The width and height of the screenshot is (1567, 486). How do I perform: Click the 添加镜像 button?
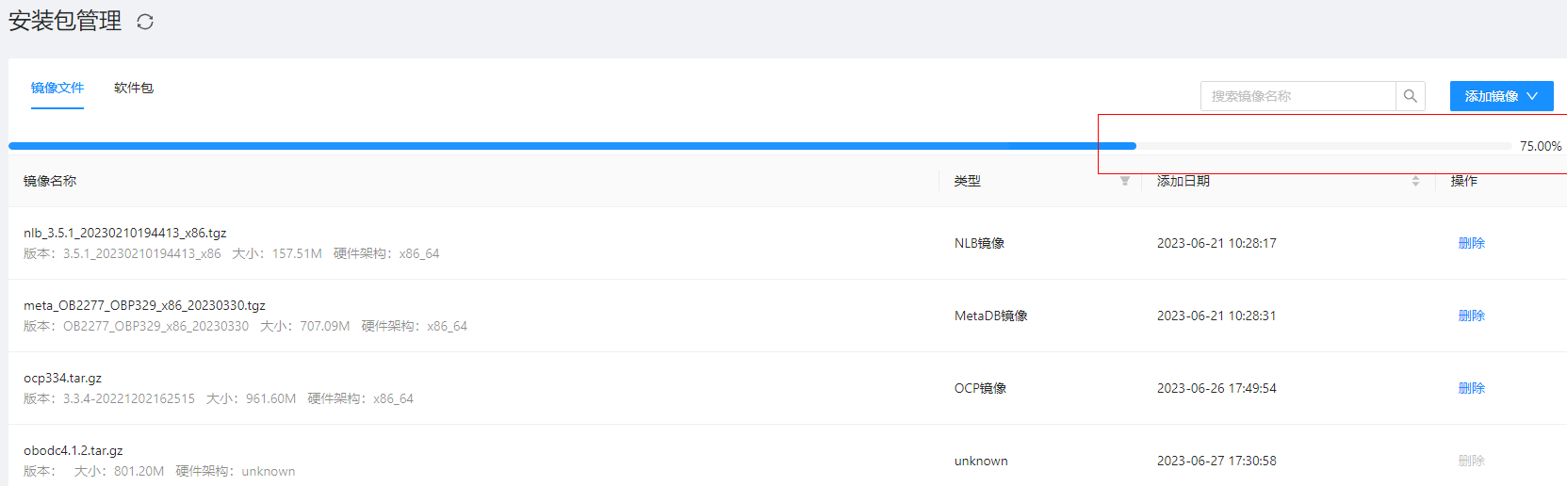(x=1501, y=96)
